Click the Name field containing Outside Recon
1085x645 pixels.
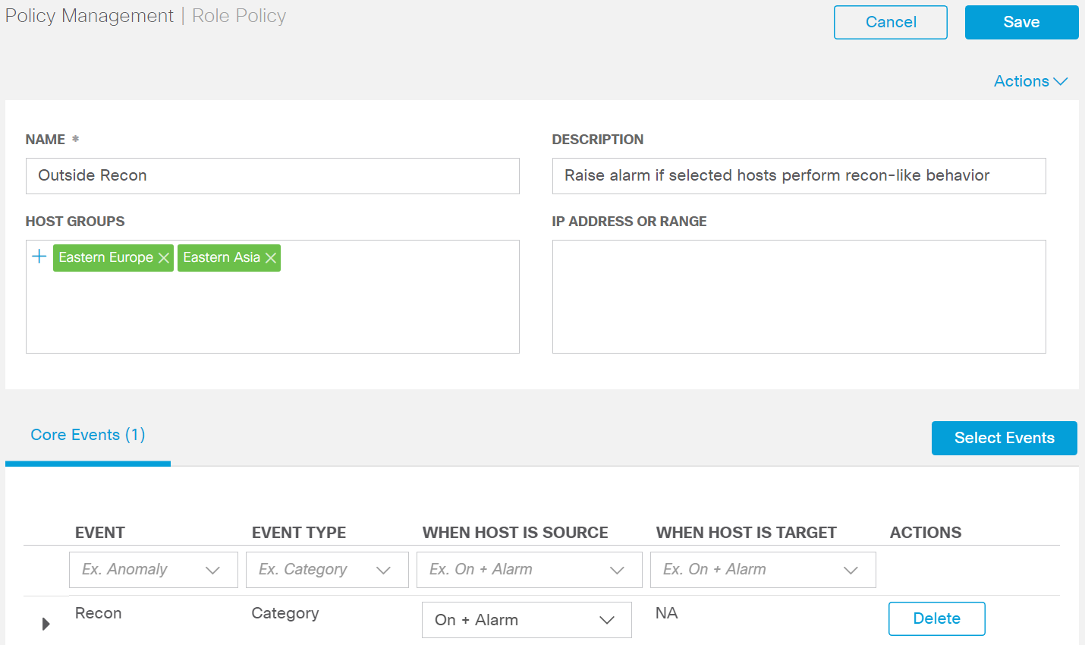[x=272, y=176]
